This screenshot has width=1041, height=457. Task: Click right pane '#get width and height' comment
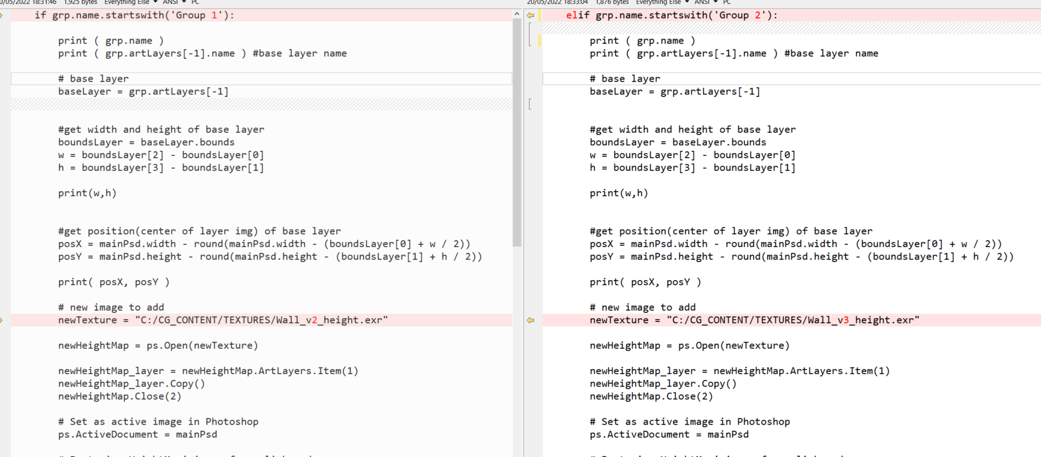tap(693, 130)
